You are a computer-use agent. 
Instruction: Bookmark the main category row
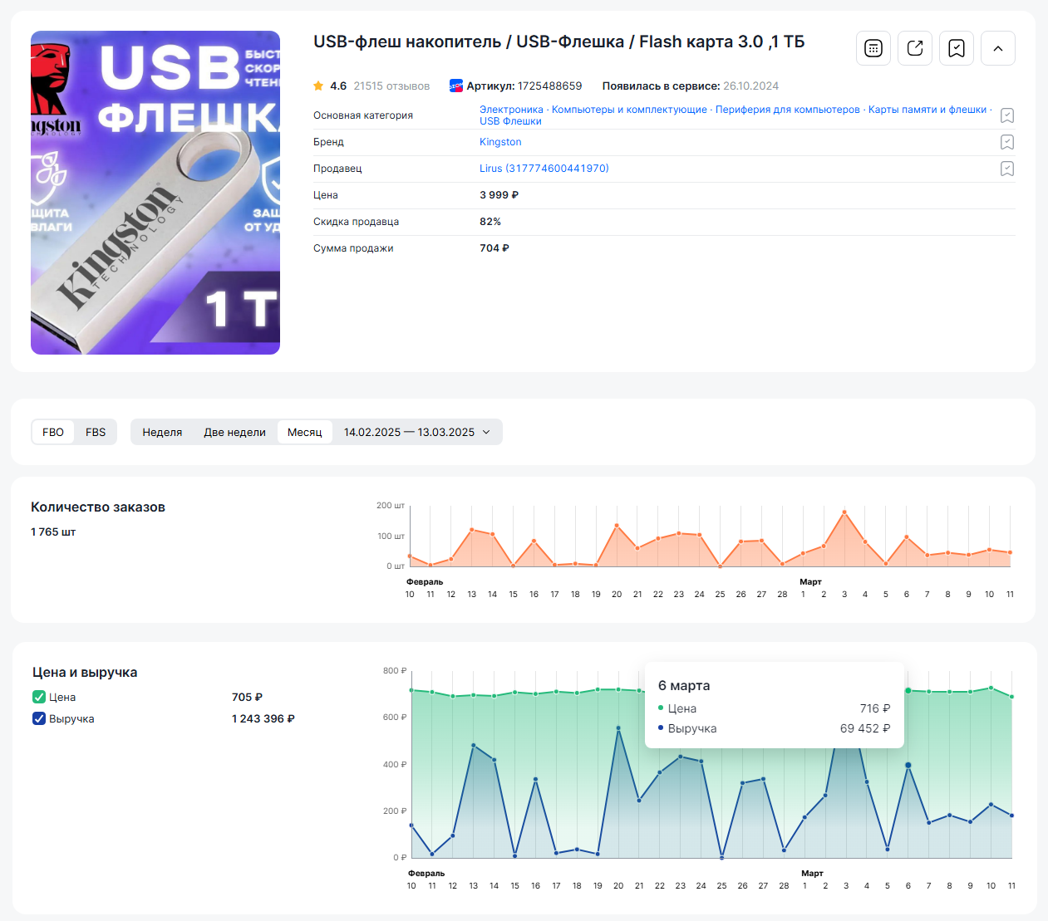tap(1006, 115)
